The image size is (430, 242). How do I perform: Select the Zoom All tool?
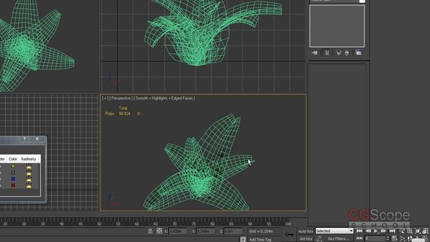point(409,231)
